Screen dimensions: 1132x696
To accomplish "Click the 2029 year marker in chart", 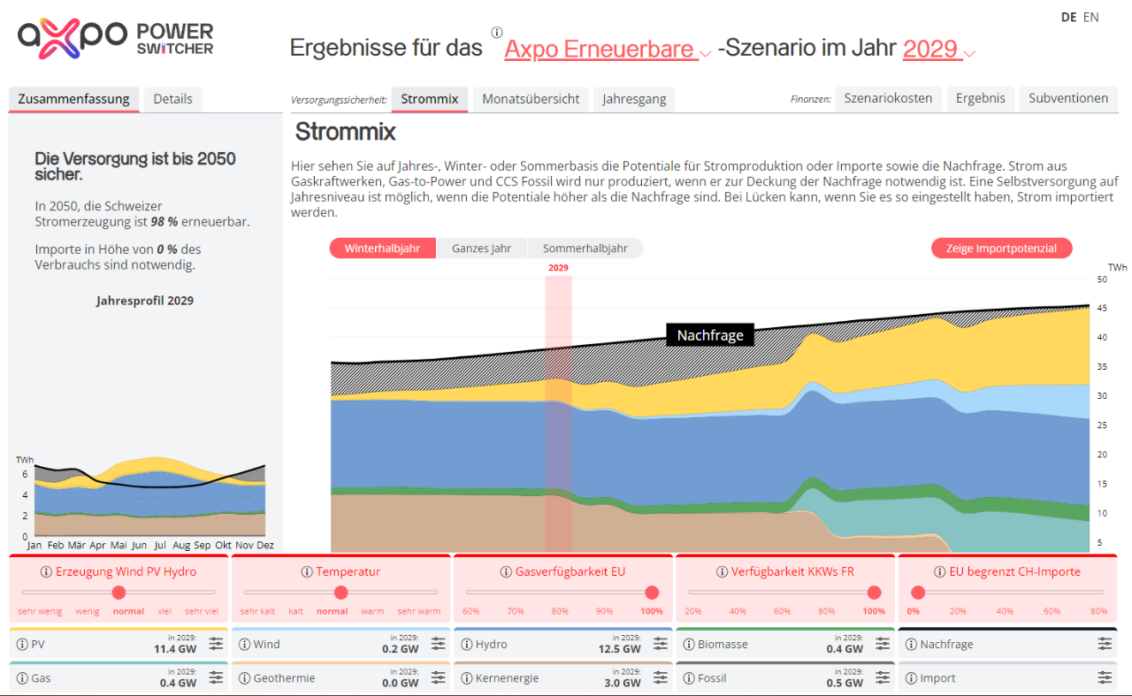I will coord(558,267).
